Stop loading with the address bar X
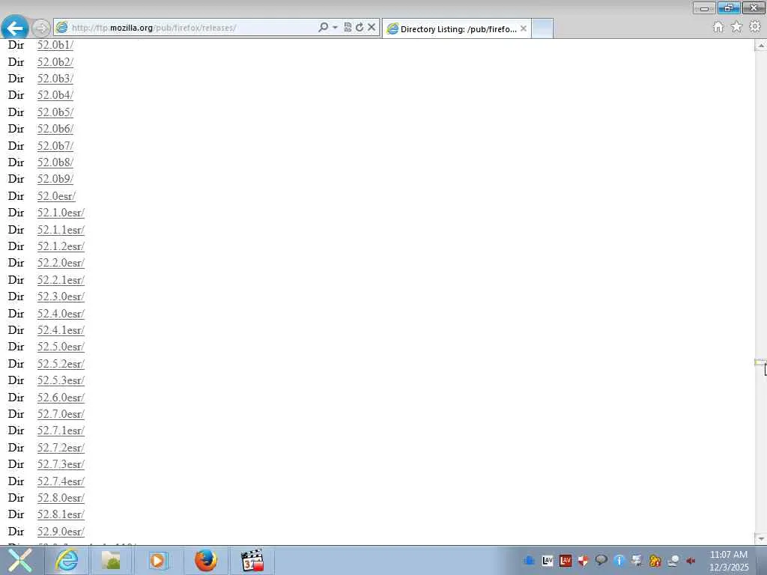Screen dimensions: 767x575 point(372,28)
